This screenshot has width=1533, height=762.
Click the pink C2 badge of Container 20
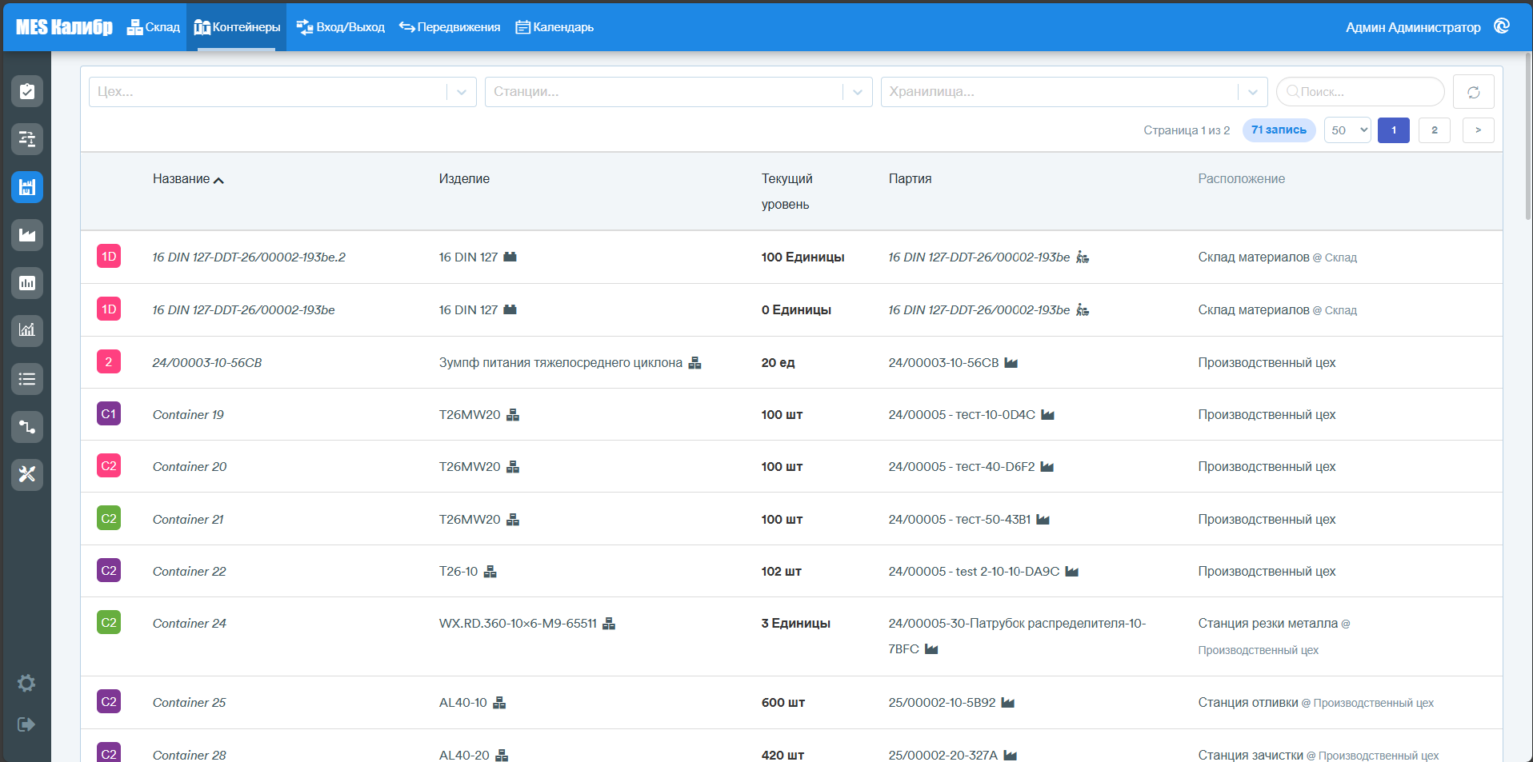(109, 465)
